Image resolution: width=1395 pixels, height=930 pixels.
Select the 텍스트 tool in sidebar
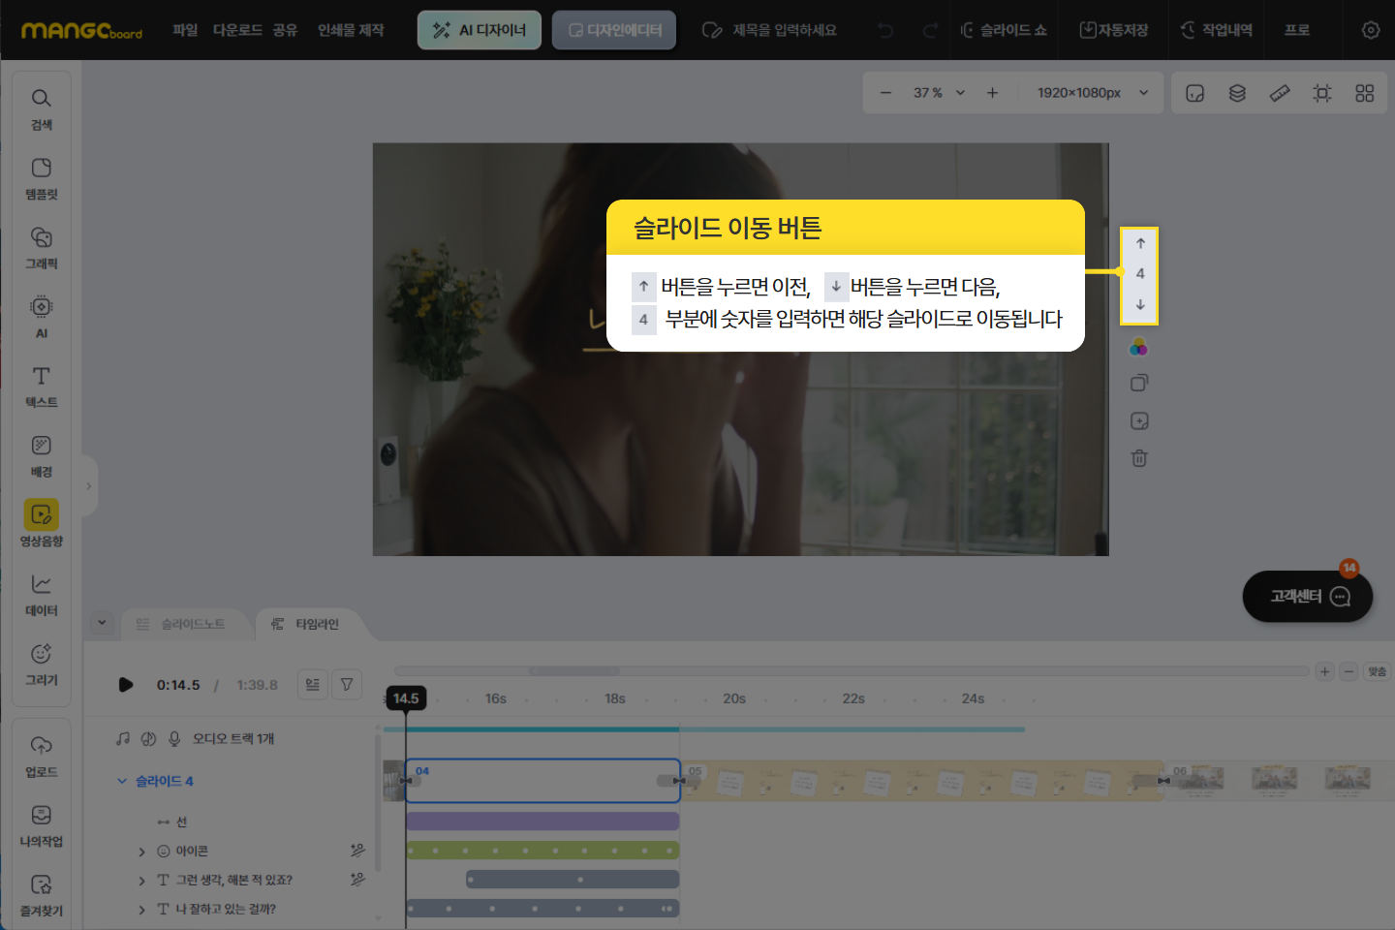tap(41, 387)
